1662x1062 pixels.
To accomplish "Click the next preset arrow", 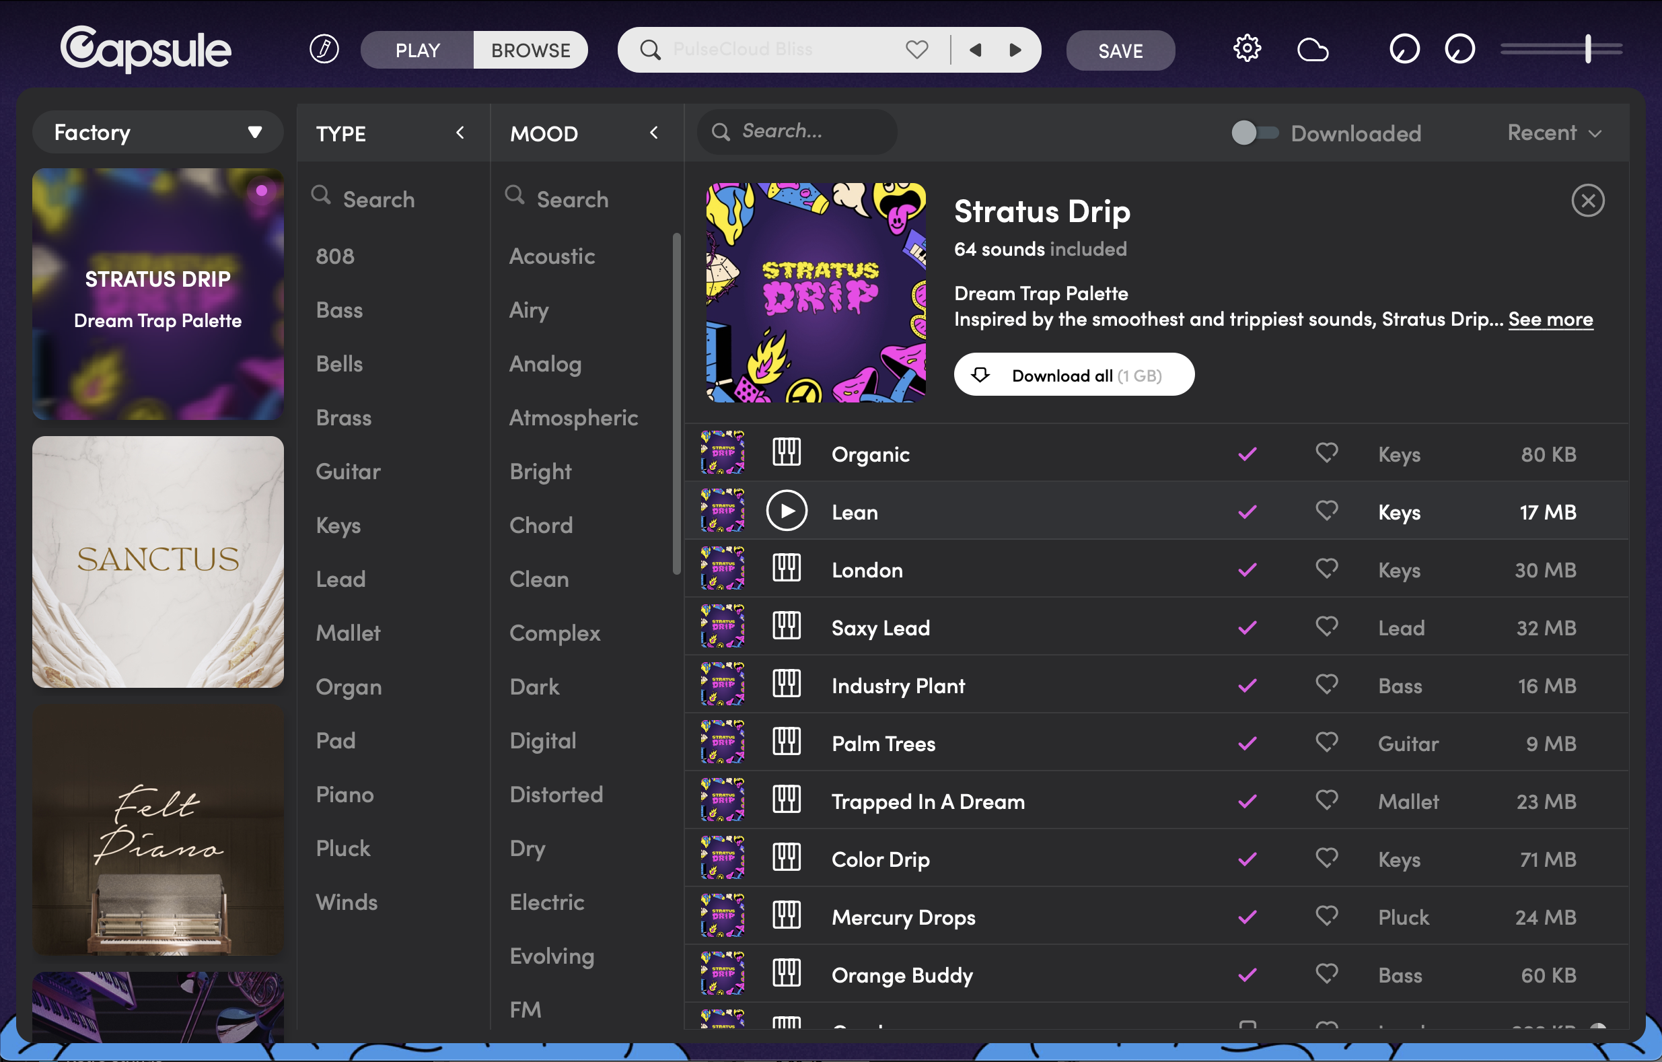I will click(x=1015, y=50).
